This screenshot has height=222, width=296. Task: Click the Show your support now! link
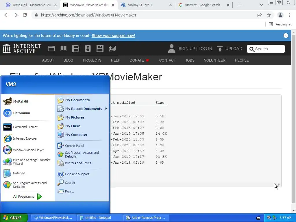click(113, 36)
